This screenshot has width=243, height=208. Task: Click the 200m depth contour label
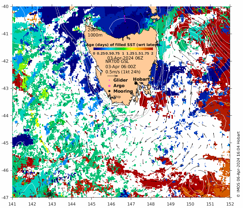click(93, 30)
